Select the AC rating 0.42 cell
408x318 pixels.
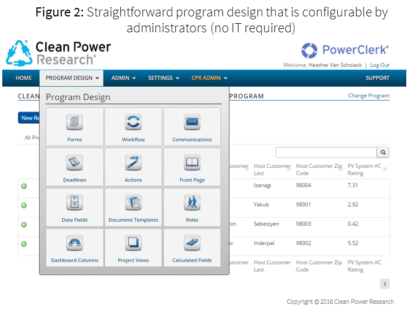point(352,224)
